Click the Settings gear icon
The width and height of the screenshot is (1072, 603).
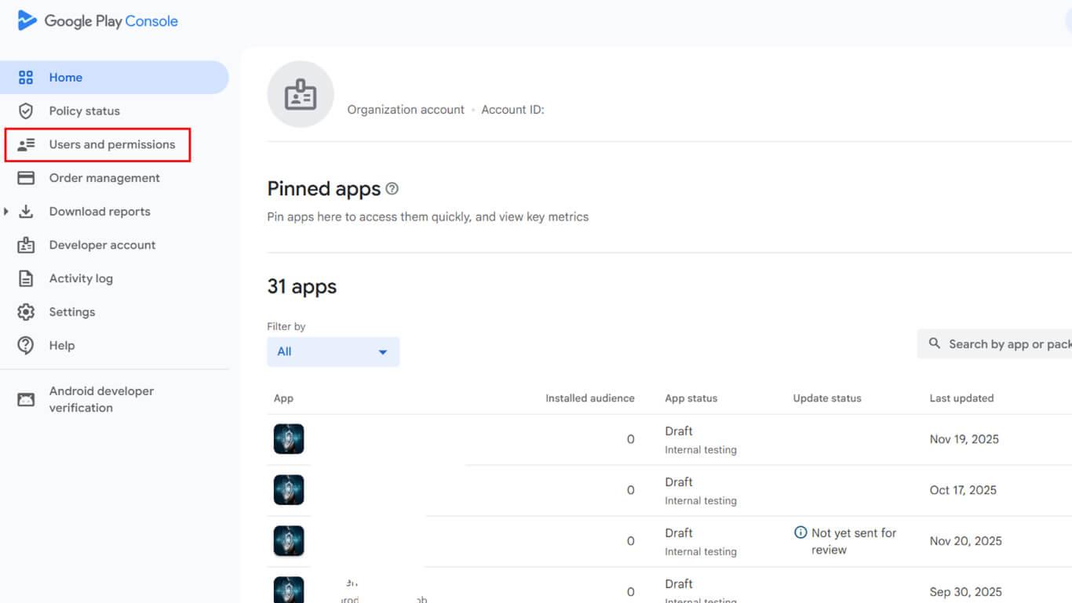tap(26, 312)
